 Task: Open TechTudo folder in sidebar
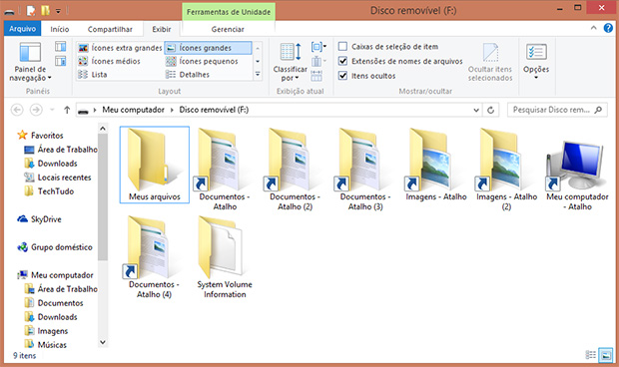[x=49, y=191]
